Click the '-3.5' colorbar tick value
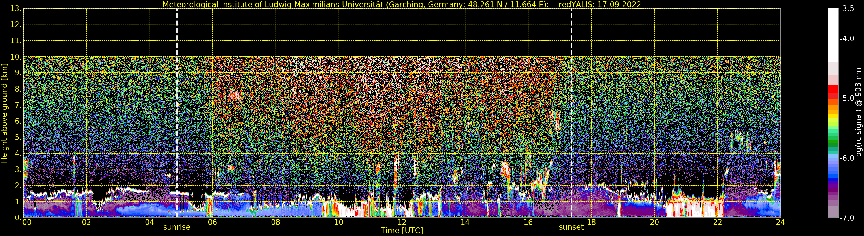 tap(847, 9)
